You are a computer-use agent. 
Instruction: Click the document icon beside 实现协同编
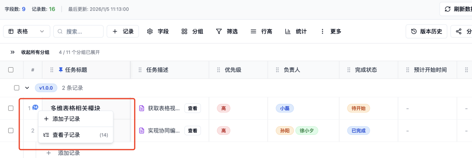[142, 131]
